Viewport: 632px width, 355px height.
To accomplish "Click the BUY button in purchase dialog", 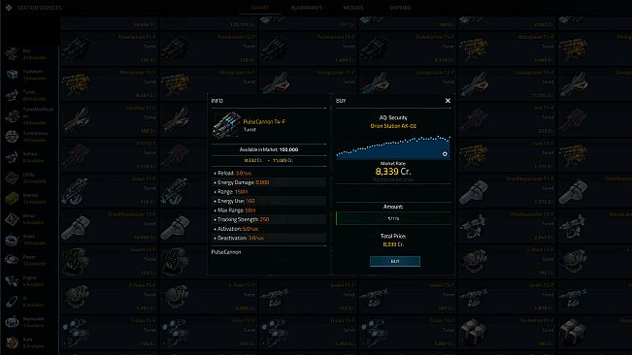I will (395, 261).
